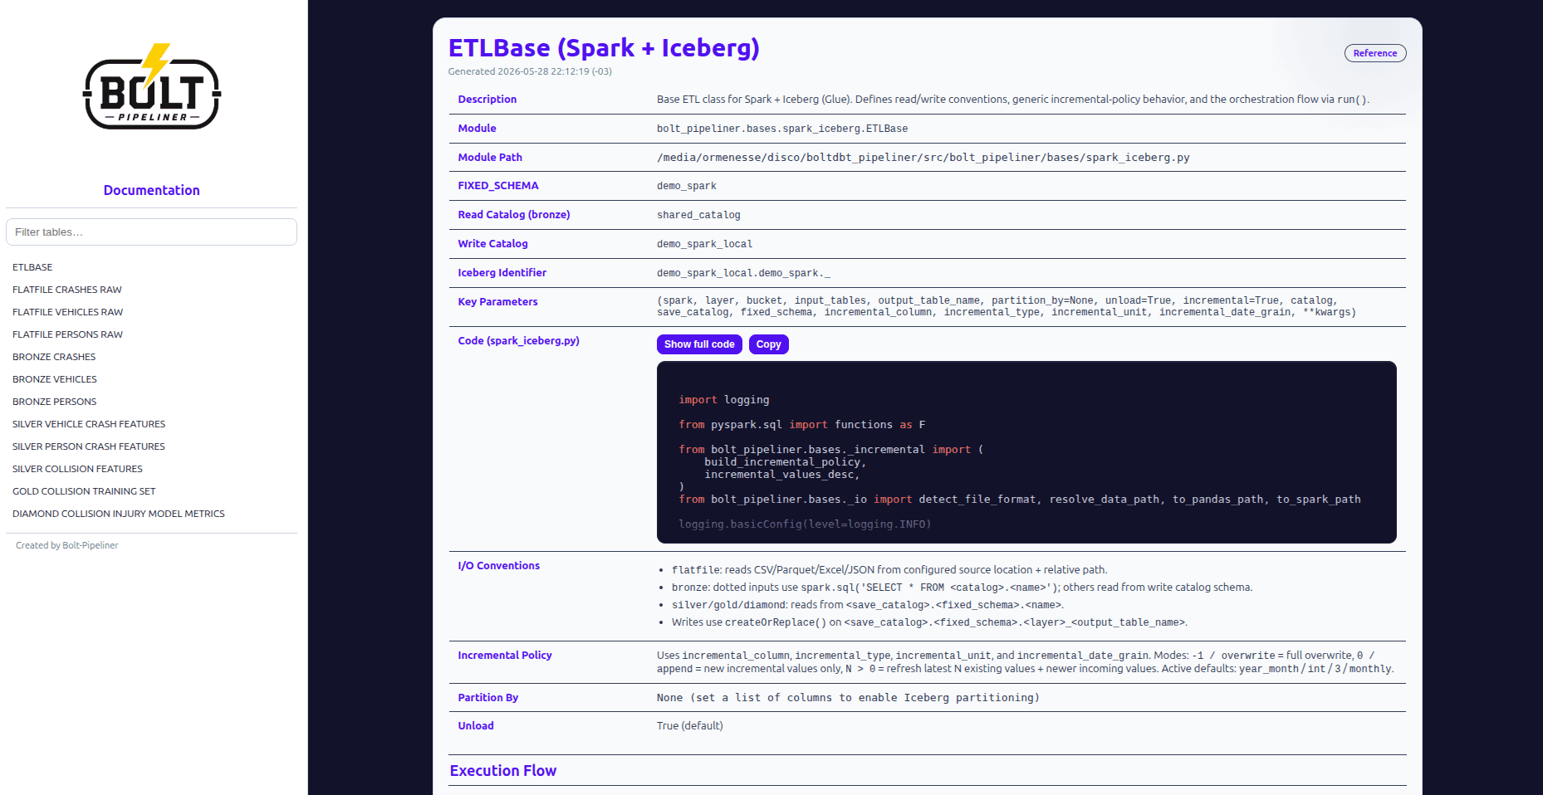Click the Show full code button
The height and width of the screenshot is (795, 1543).
(699, 344)
